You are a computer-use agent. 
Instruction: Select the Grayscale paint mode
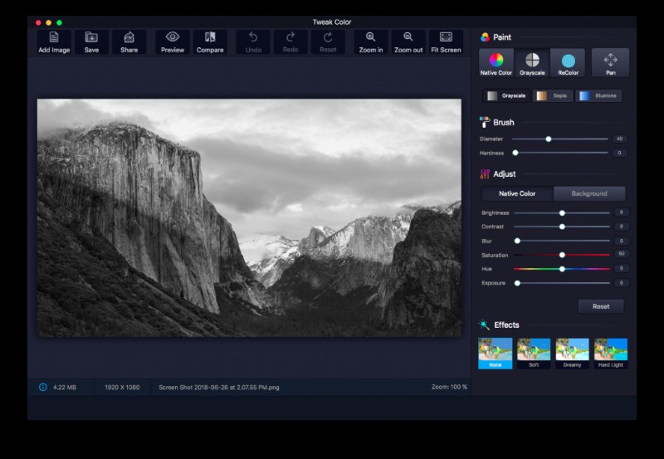[532, 63]
